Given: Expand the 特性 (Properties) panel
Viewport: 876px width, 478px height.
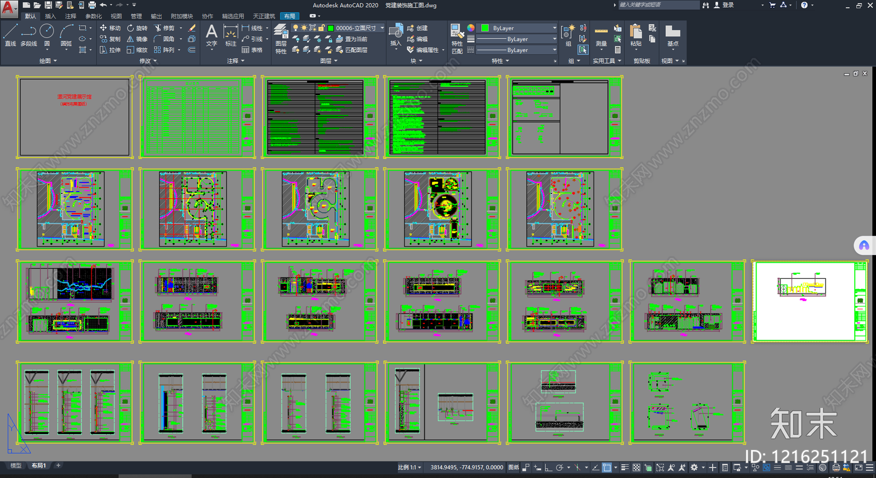Looking at the screenshot, I should point(500,61).
